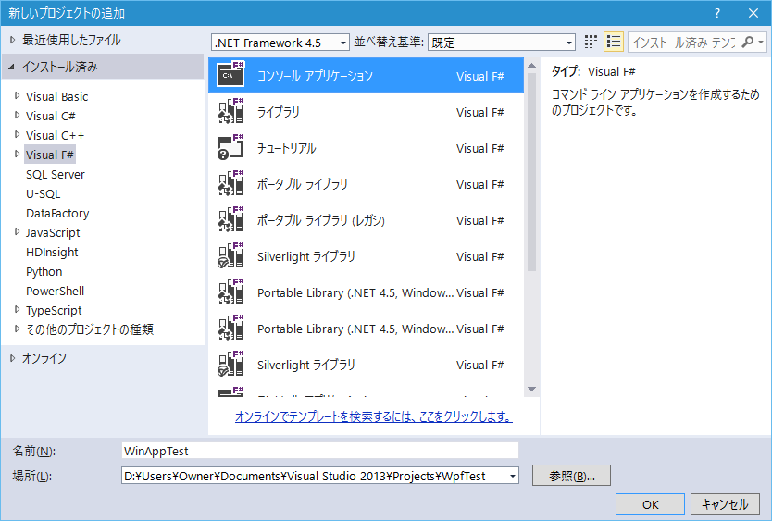Select Visual F# category label
Image resolution: width=772 pixels, height=521 pixels.
click(x=50, y=155)
